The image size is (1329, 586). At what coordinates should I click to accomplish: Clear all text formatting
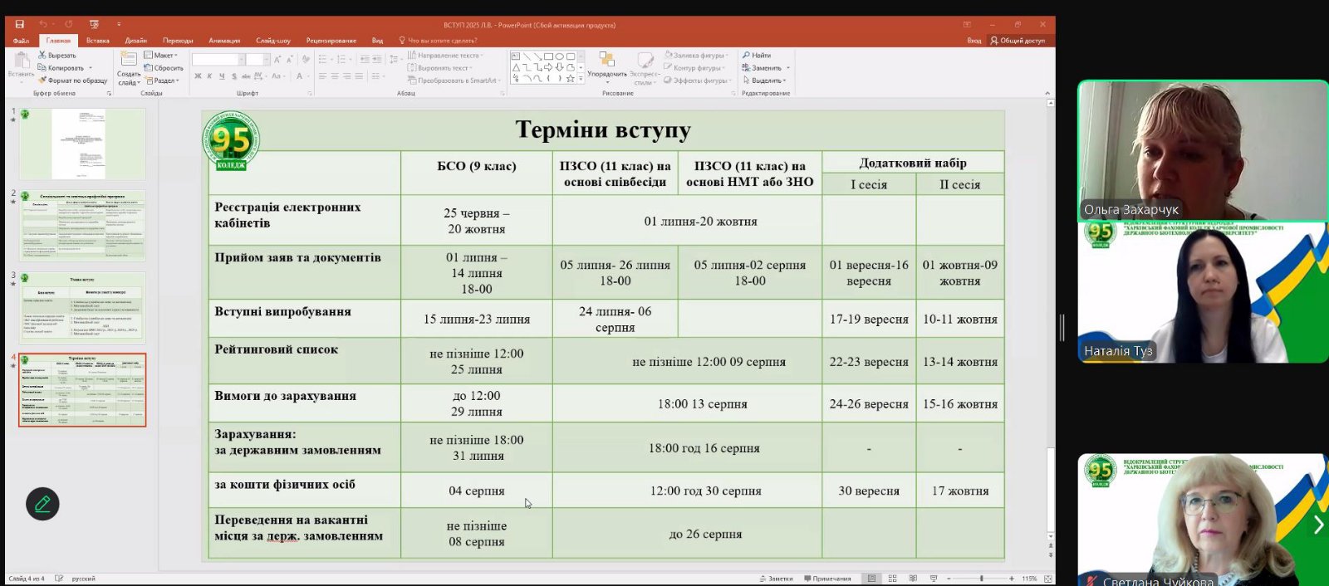[x=306, y=60]
